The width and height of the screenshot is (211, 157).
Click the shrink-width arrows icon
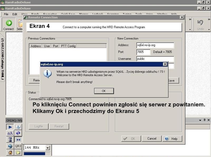click(18, 140)
